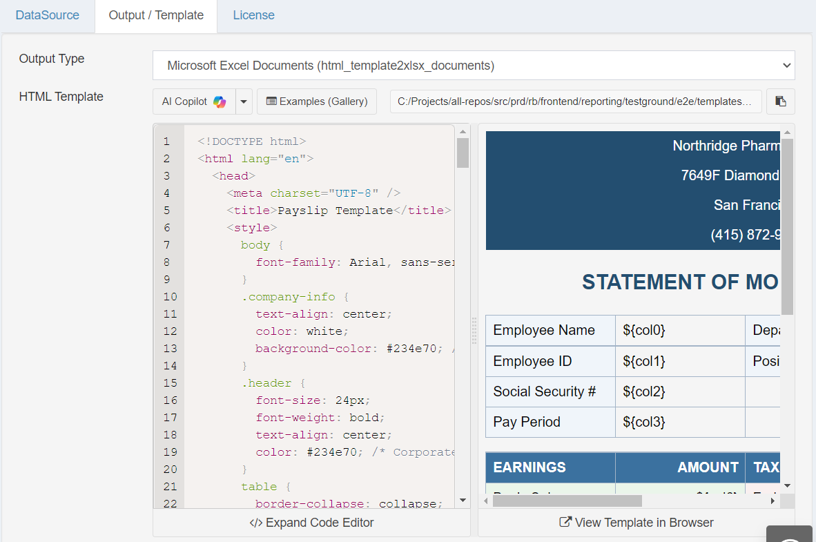This screenshot has width=816, height=542.
Task: Click the gallery icon beside Examples
Action: click(271, 101)
